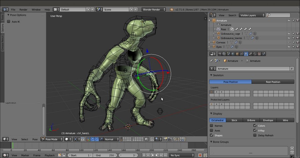Open the Render menu
The height and width of the screenshot is (158, 300).
pyautogui.click(x=23, y=10)
